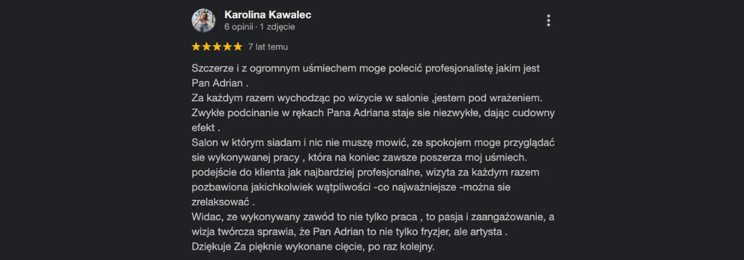Viewport: 744px width, 260px height.
Task: Click the second yellow rating star
Action: [x=206, y=47]
